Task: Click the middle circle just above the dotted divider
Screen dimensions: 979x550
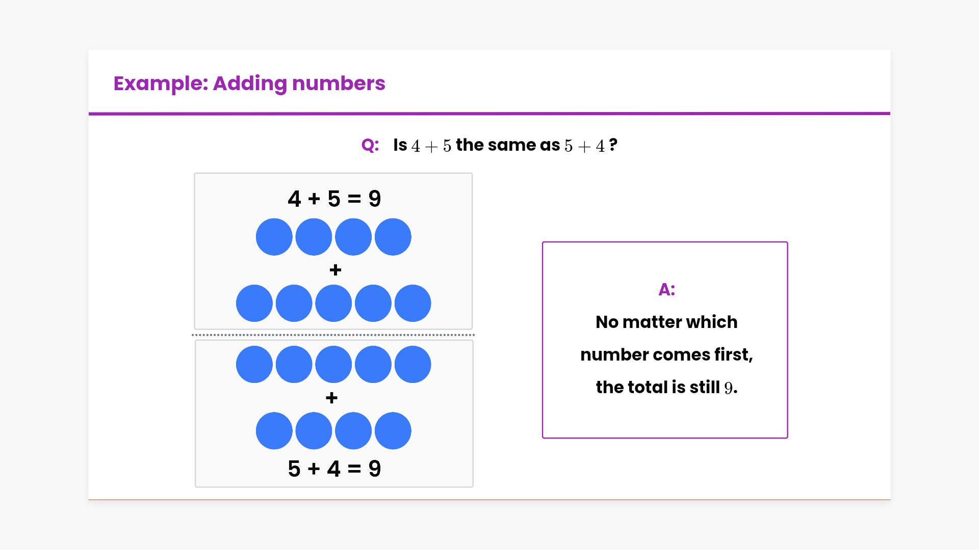Action: point(333,303)
